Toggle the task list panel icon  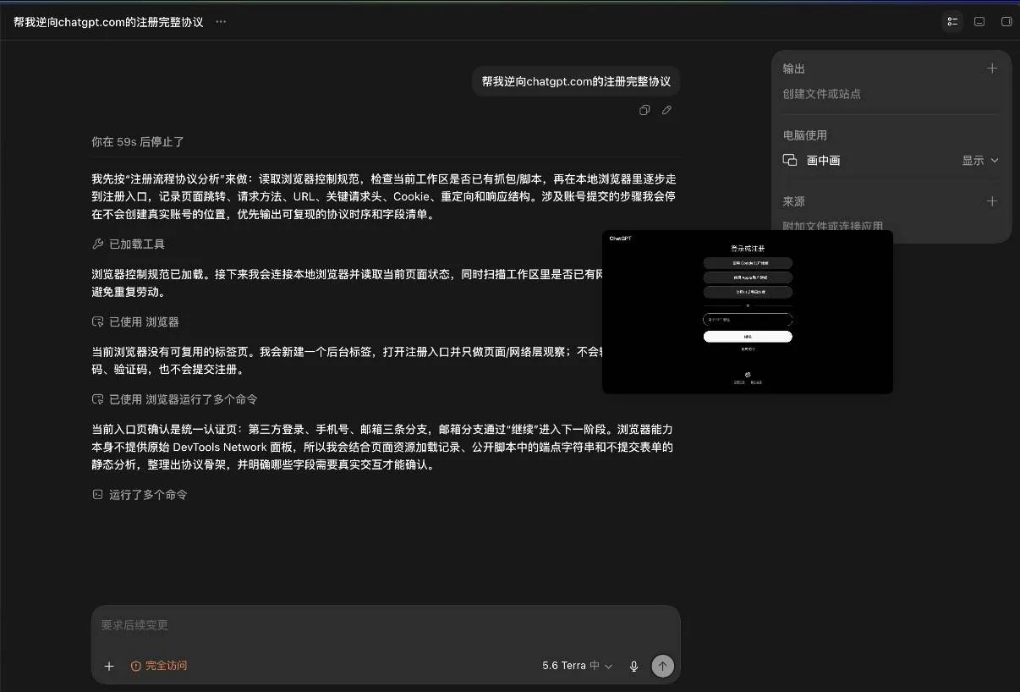click(952, 22)
